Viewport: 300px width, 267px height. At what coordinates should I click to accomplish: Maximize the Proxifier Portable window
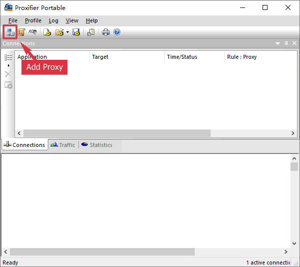point(265,7)
